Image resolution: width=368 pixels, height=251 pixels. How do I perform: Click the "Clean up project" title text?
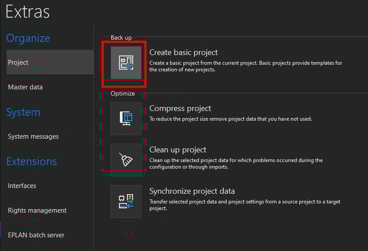[178, 149]
